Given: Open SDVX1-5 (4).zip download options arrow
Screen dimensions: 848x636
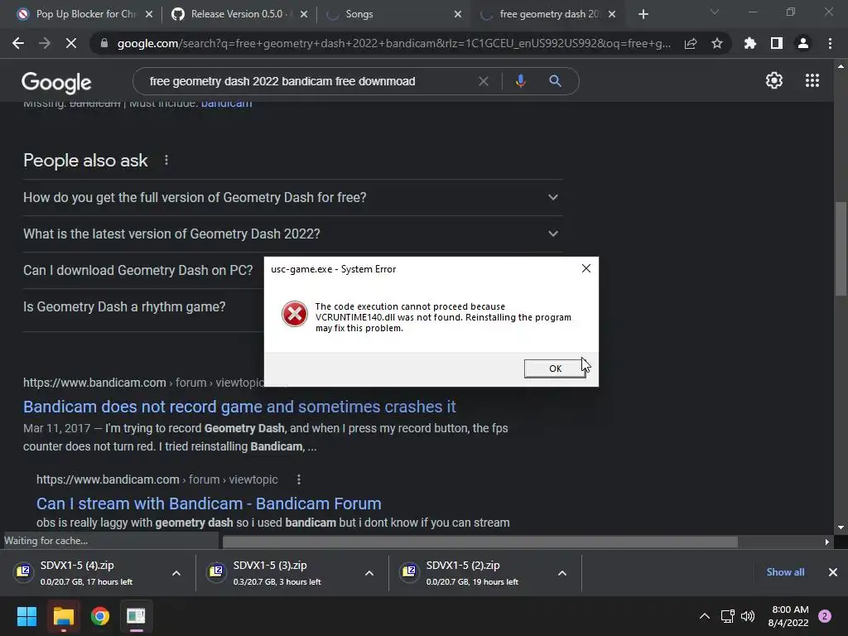Looking at the screenshot, I should (x=176, y=573).
